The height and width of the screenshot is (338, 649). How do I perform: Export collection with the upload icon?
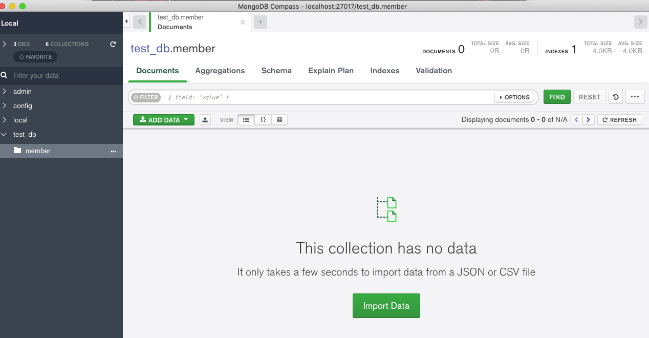point(205,120)
